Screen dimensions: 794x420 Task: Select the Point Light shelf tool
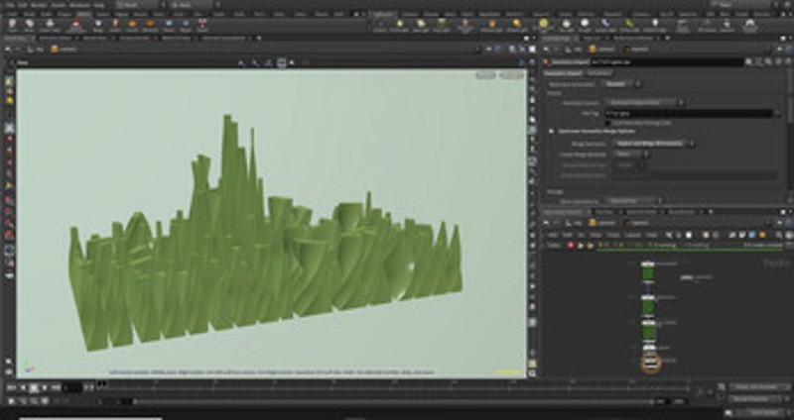(400, 25)
